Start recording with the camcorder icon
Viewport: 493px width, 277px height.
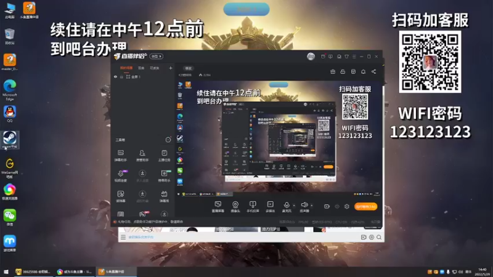coord(327,206)
